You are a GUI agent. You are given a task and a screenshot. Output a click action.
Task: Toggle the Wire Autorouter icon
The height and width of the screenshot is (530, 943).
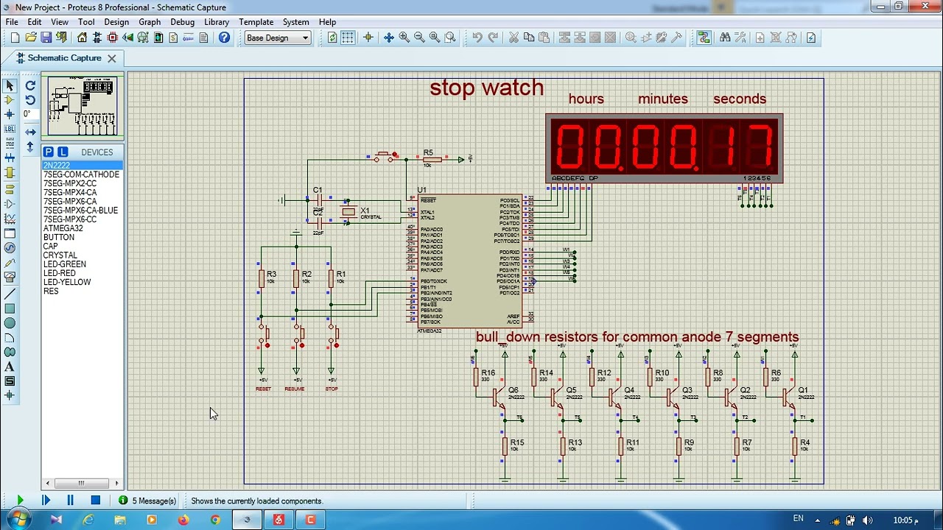[704, 38]
